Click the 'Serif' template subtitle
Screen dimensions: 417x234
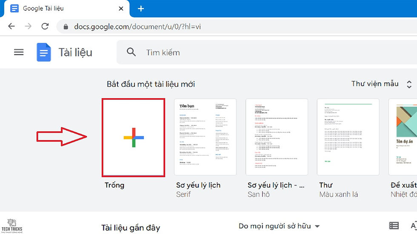tap(183, 195)
